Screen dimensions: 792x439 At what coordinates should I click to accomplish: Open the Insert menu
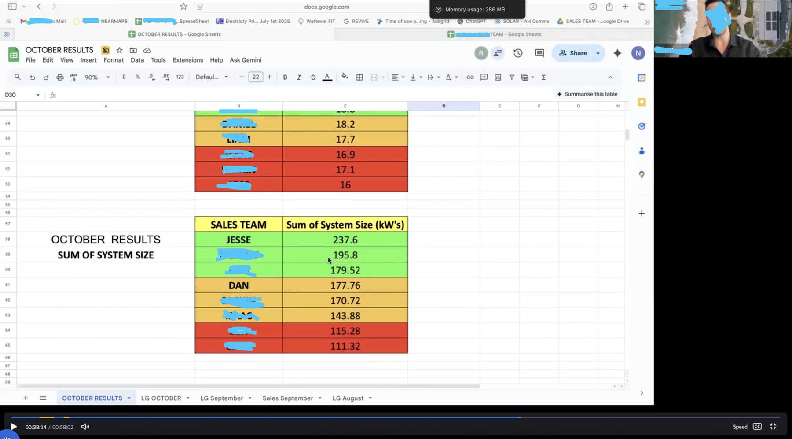pos(88,60)
